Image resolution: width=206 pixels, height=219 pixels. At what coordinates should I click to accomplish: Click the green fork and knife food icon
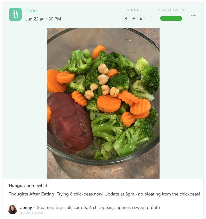(x=15, y=14)
